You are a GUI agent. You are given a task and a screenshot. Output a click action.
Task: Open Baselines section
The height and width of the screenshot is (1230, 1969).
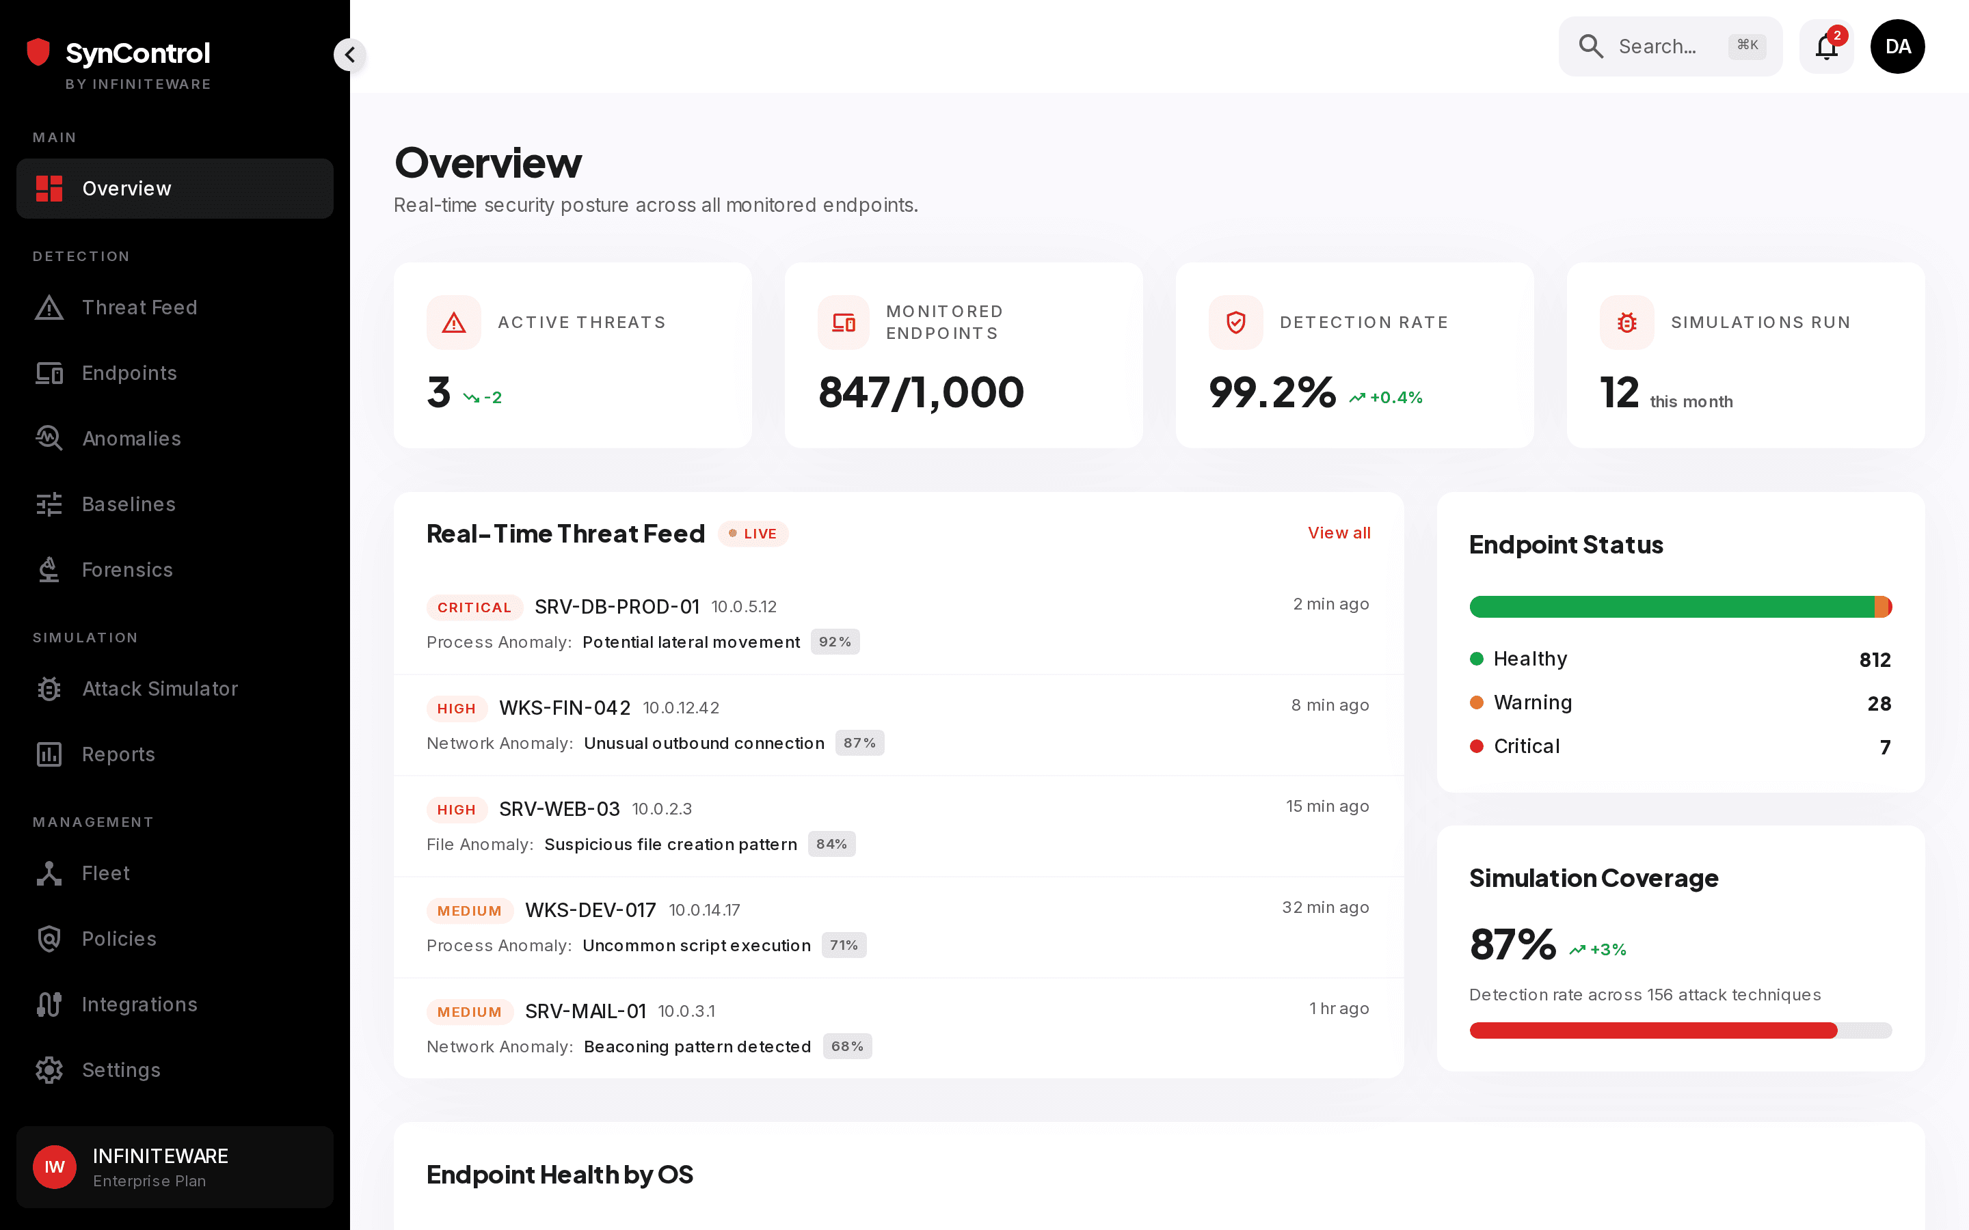tap(175, 504)
